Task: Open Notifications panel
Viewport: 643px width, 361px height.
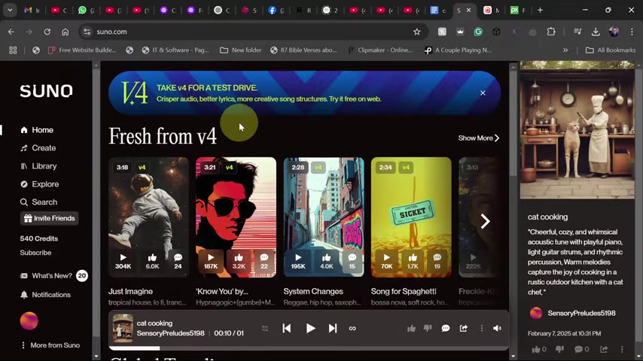Action: (45, 295)
